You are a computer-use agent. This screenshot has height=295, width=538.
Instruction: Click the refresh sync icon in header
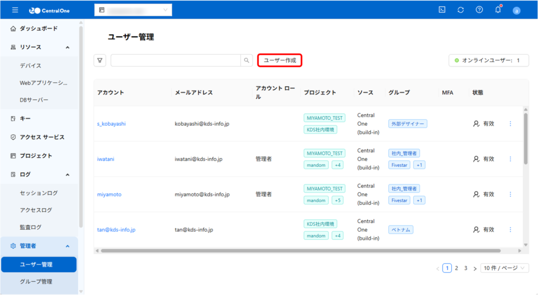461,9
